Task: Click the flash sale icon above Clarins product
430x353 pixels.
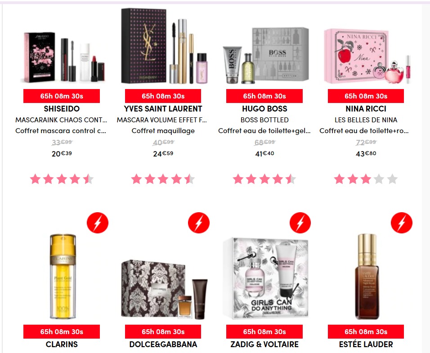Action: click(x=97, y=223)
